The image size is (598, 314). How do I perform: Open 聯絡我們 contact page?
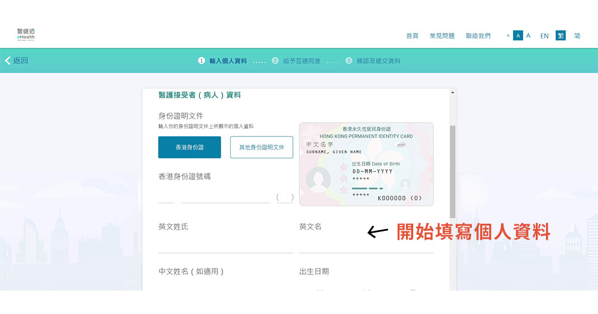point(478,36)
